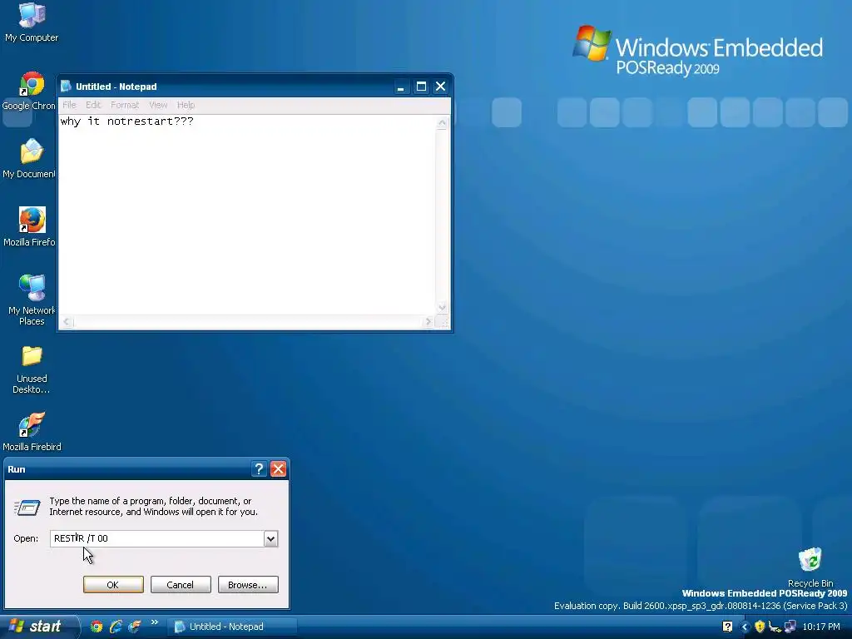Select the Mozilla Firefox desktop shortcut
Image resolution: width=852 pixels, height=639 pixels.
click(x=29, y=227)
